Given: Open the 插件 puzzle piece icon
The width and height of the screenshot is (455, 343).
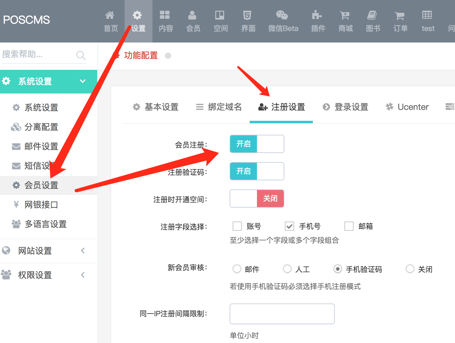Looking at the screenshot, I should 317,15.
